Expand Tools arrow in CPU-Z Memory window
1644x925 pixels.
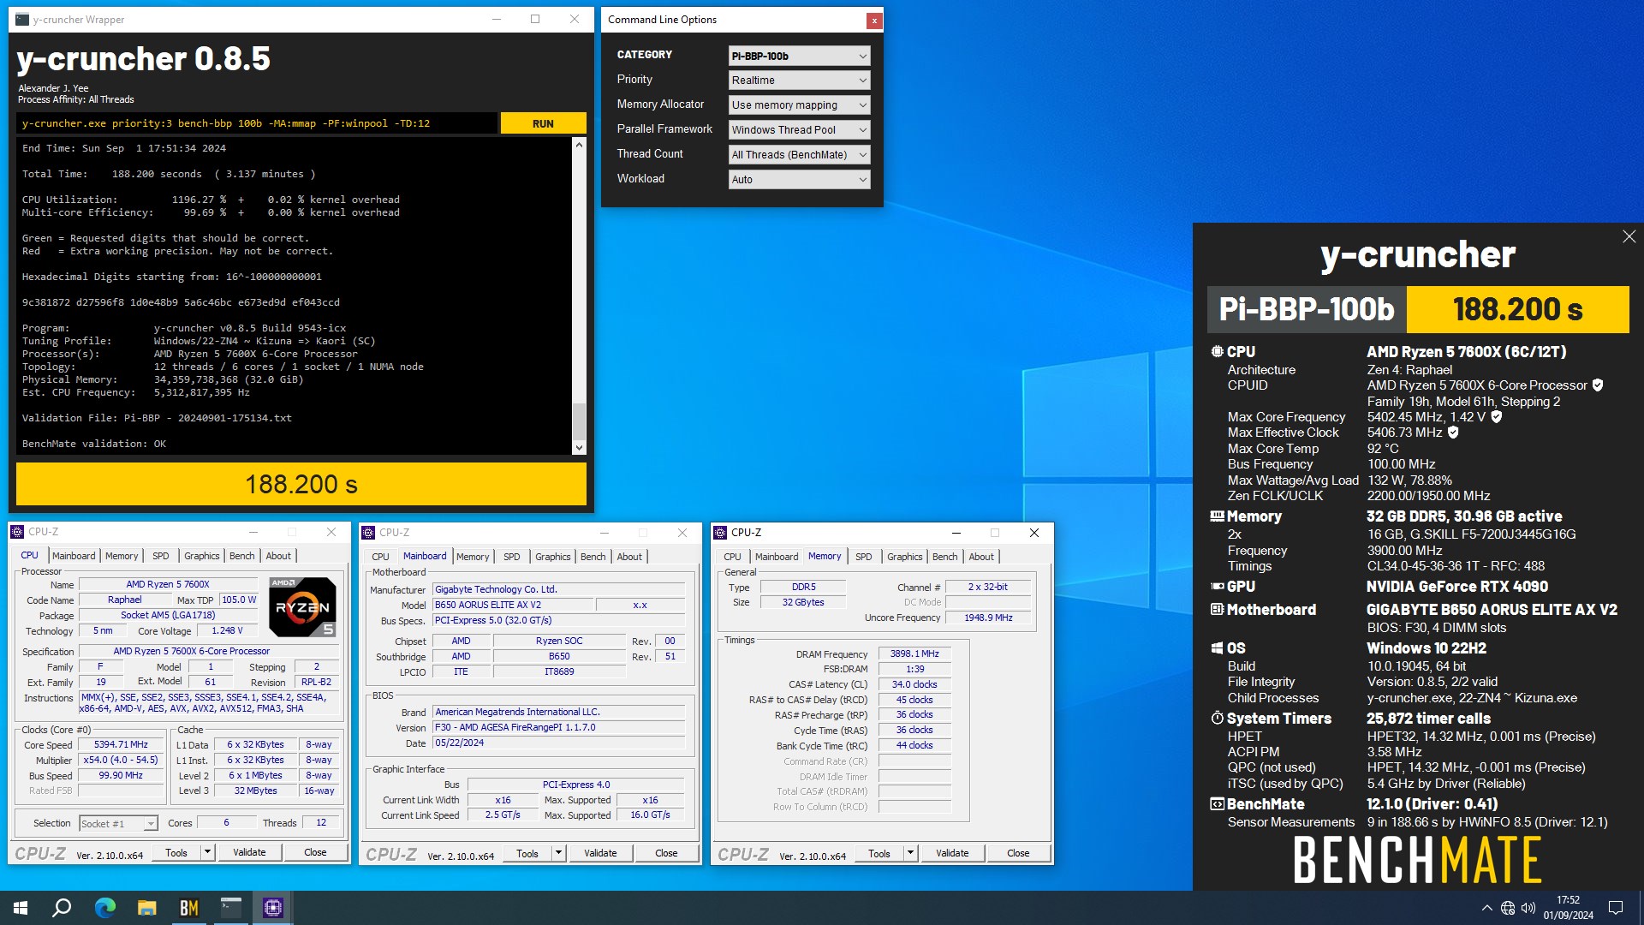910,853
